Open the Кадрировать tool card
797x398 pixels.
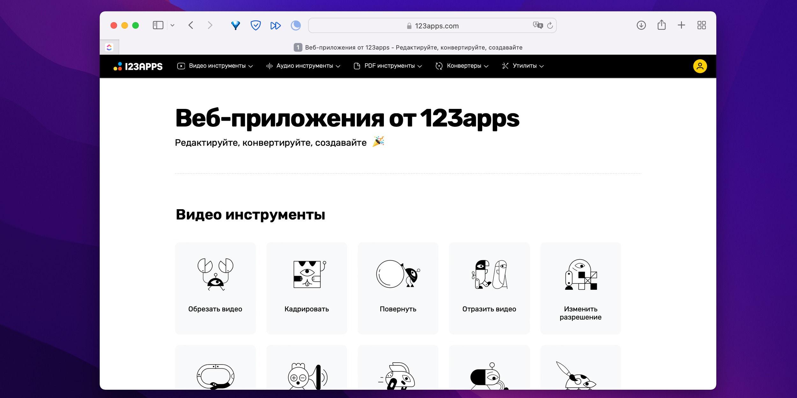click(306, 288)
